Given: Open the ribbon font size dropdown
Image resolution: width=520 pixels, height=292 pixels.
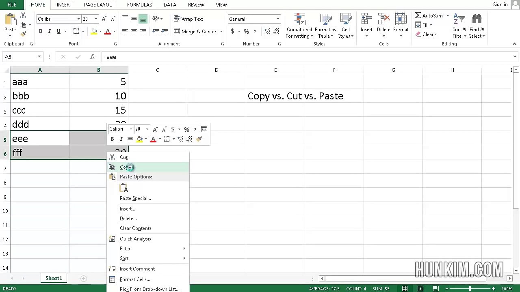Looking at the screenshot, I should (x=96, y=19).
